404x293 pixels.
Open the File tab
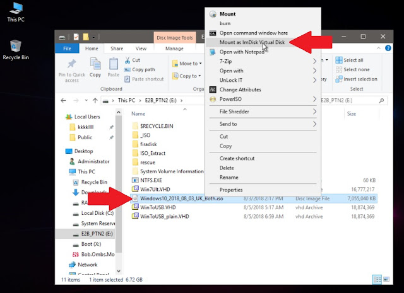click(x=67, y=49)
